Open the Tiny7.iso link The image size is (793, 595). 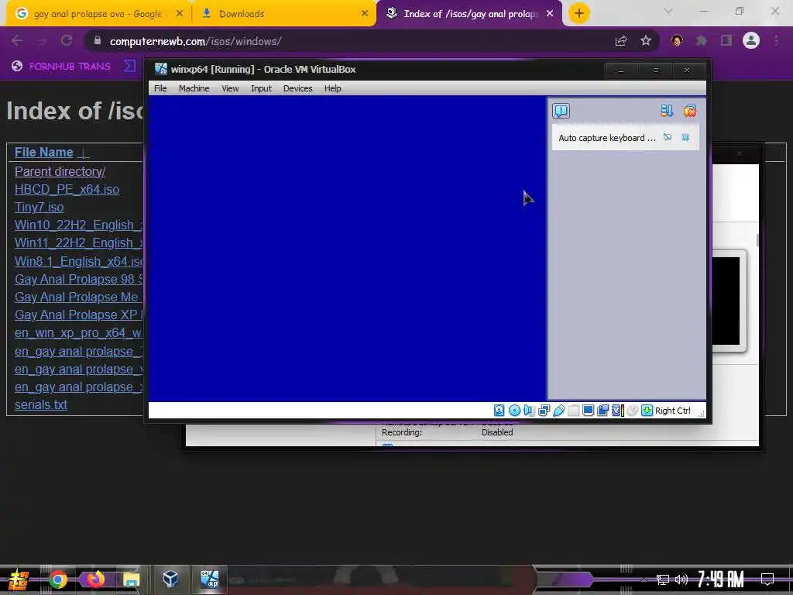(39, 207)
